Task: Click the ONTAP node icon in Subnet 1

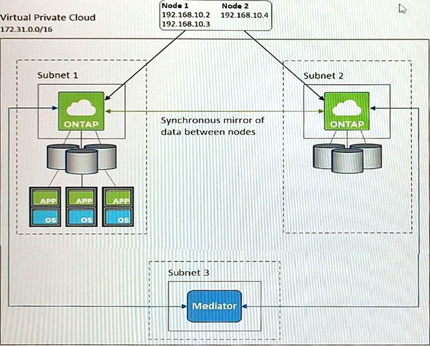Action: [x=81, y=111]
